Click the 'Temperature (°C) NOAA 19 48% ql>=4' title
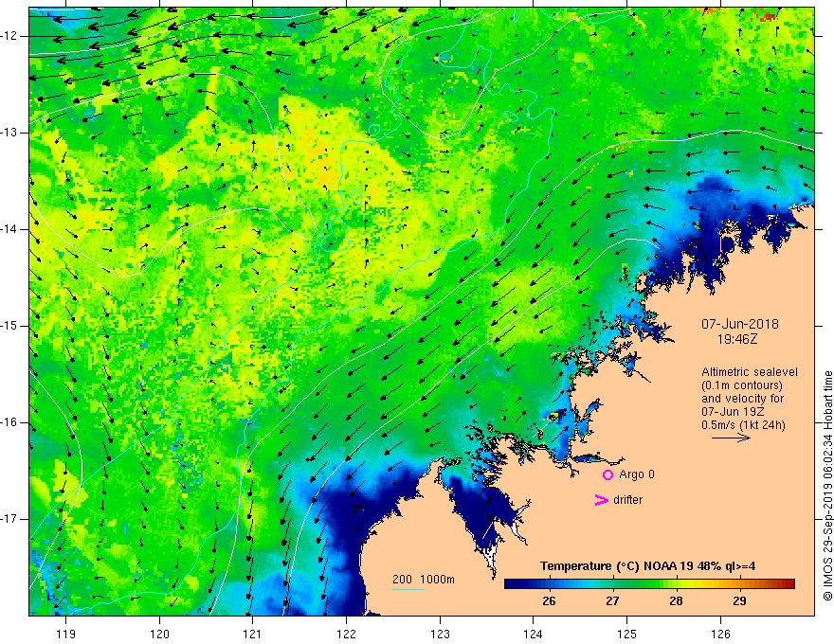834x644 pixels. 648,566
